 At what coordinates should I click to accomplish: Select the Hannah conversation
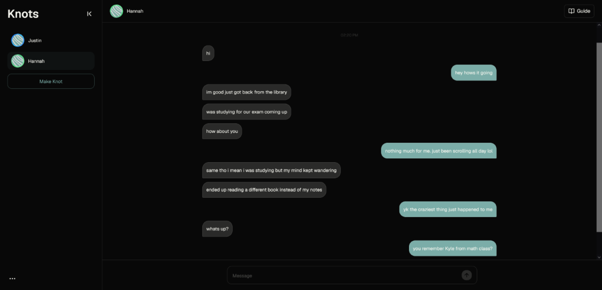(x=51, y=61)
